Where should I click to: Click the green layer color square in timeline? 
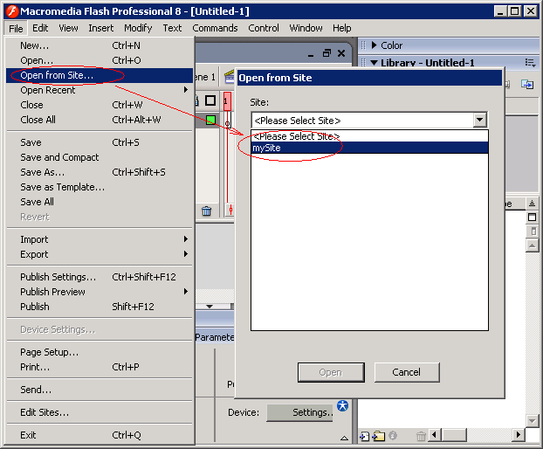(x=210, y=120)
